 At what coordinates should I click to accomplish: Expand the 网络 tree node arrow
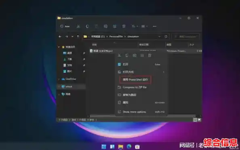pyautogui.click(x=59, y=94)
